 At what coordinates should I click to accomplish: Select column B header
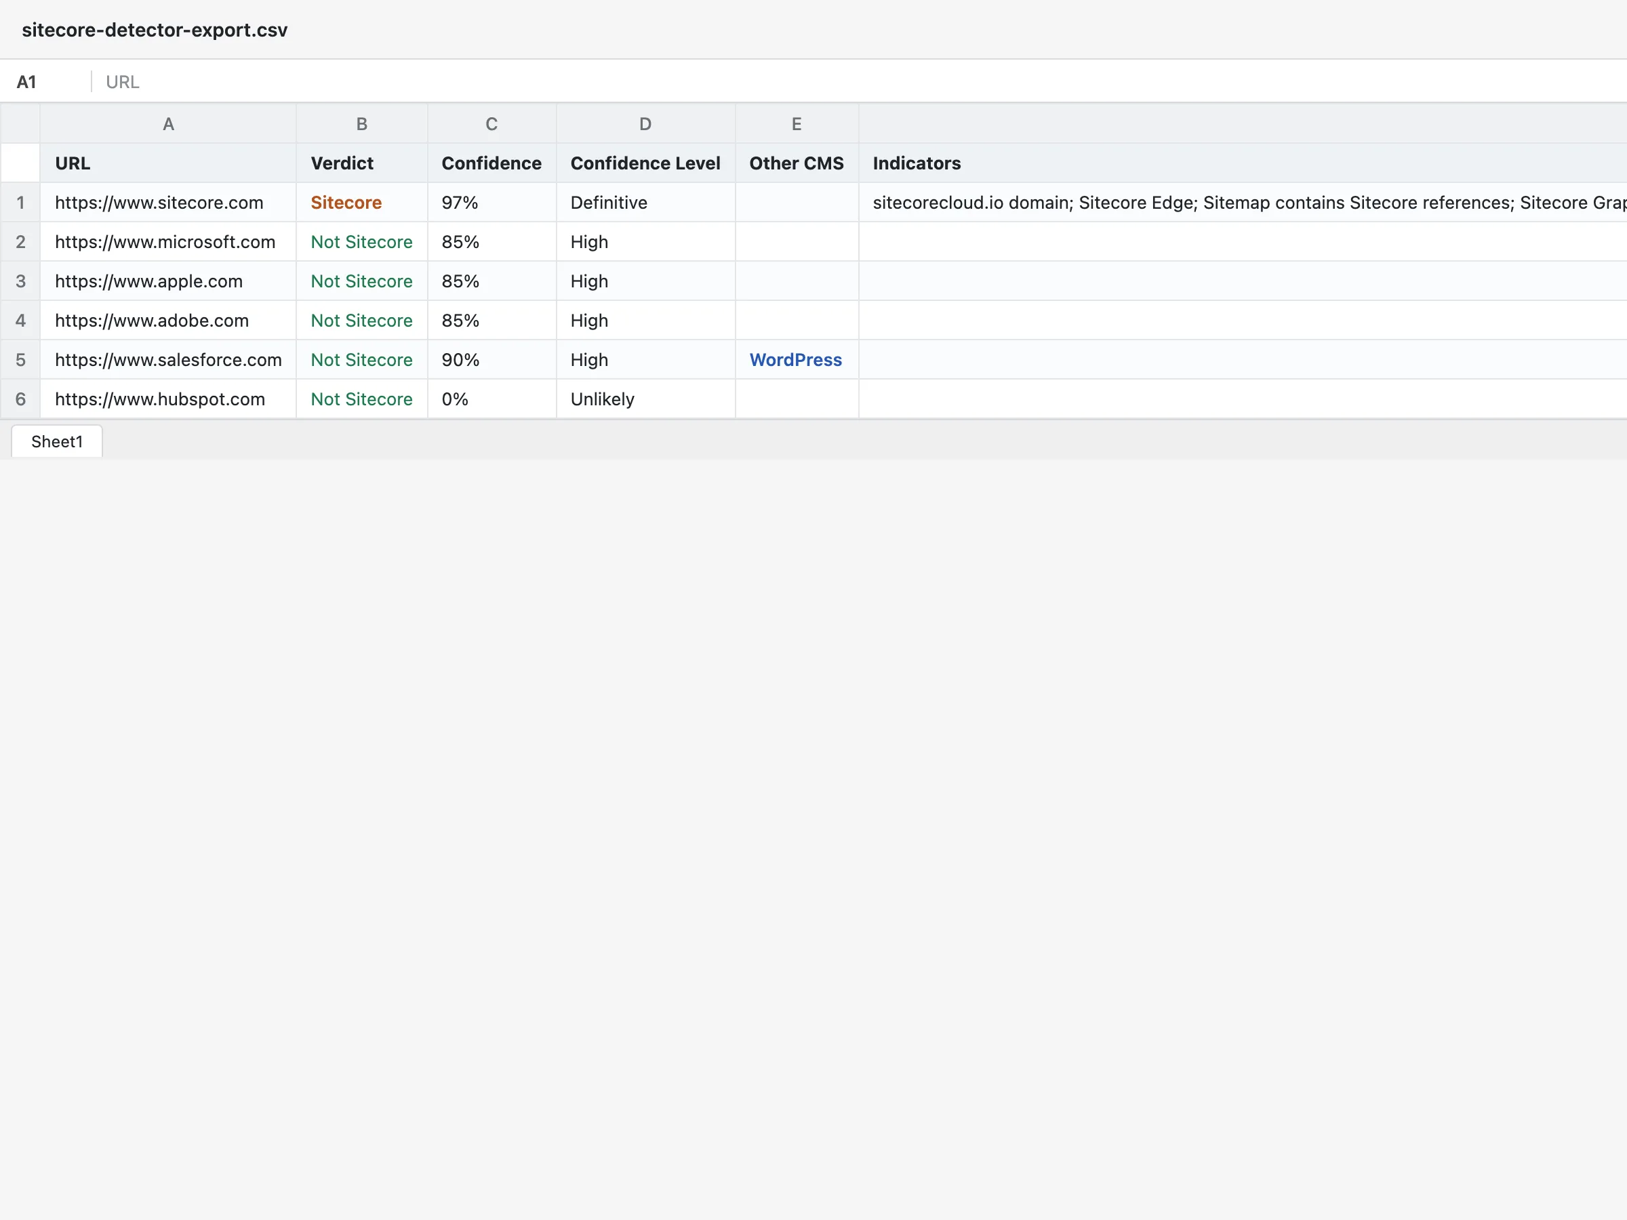pos(362,123)
